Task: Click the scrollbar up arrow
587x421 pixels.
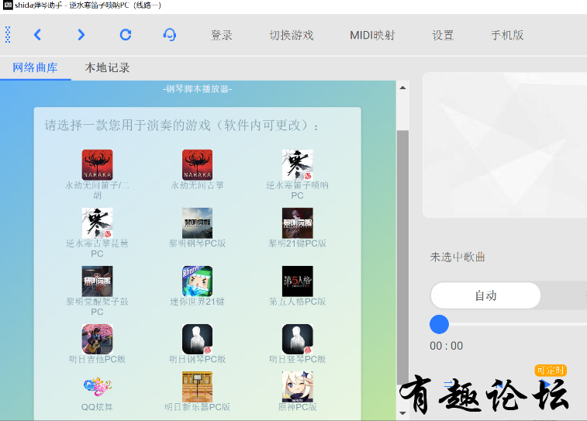Action: pyautogui.click(x=402, y=88)
